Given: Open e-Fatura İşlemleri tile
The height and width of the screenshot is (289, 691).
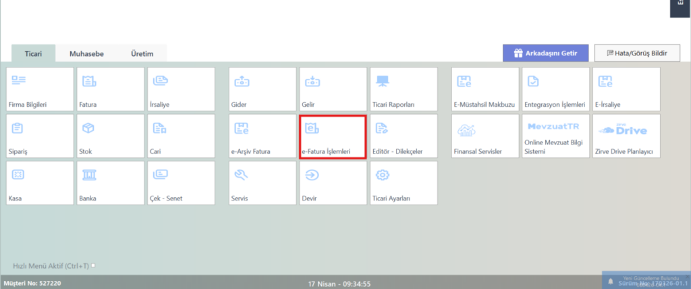Looking at the screenshot, I should point(333,136).
